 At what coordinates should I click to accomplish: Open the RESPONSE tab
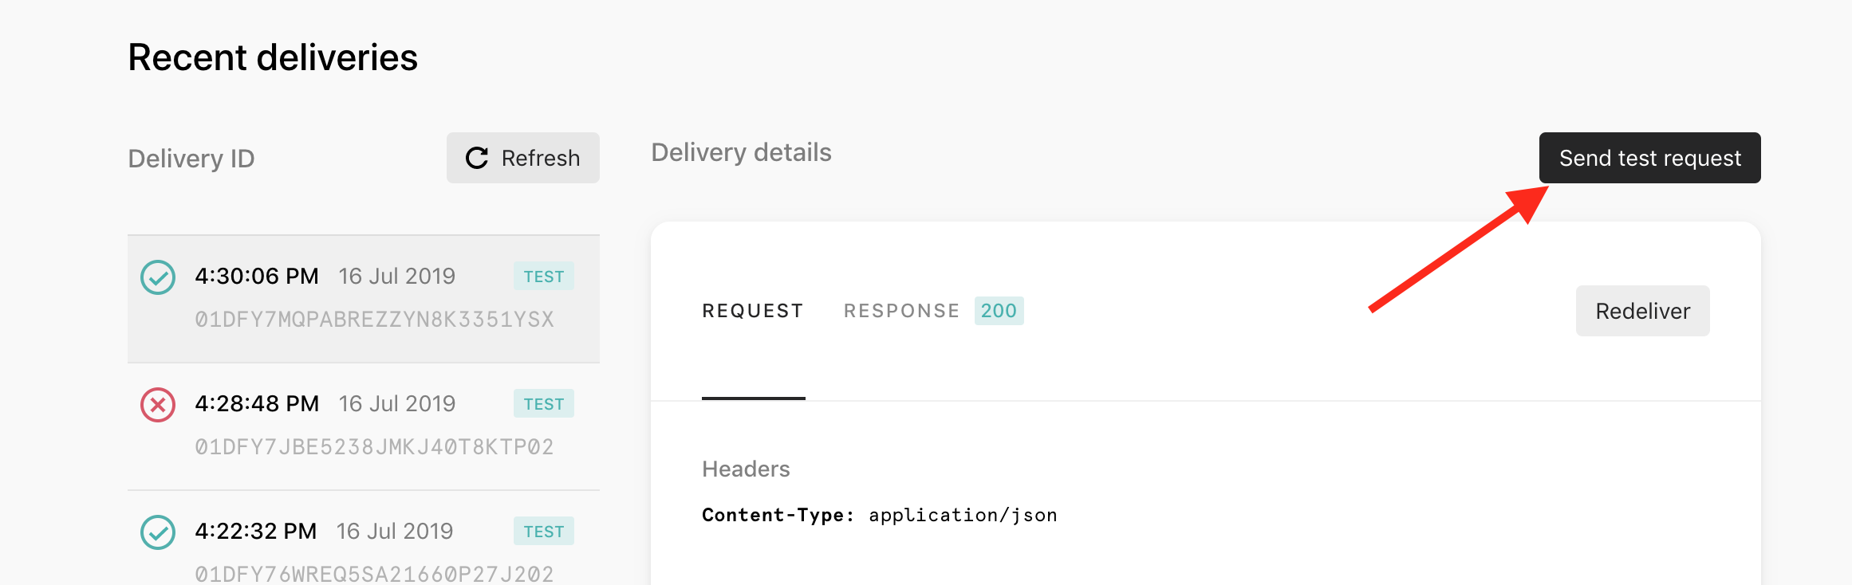pyautogui.click(x=901, y=311)
